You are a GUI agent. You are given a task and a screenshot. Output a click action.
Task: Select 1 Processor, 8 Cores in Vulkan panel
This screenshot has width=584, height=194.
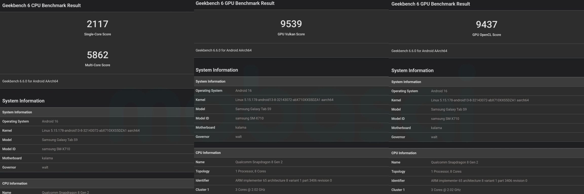251,171
